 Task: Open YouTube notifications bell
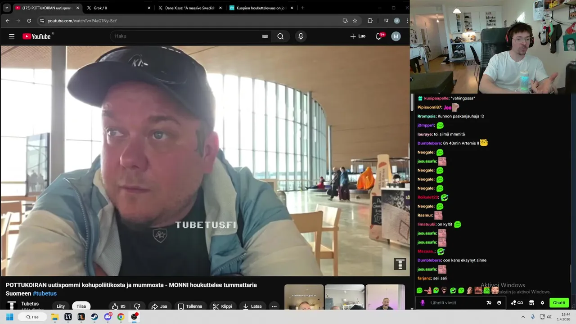379,36
